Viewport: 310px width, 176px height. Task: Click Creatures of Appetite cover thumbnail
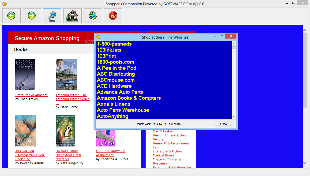click(25, 75)
